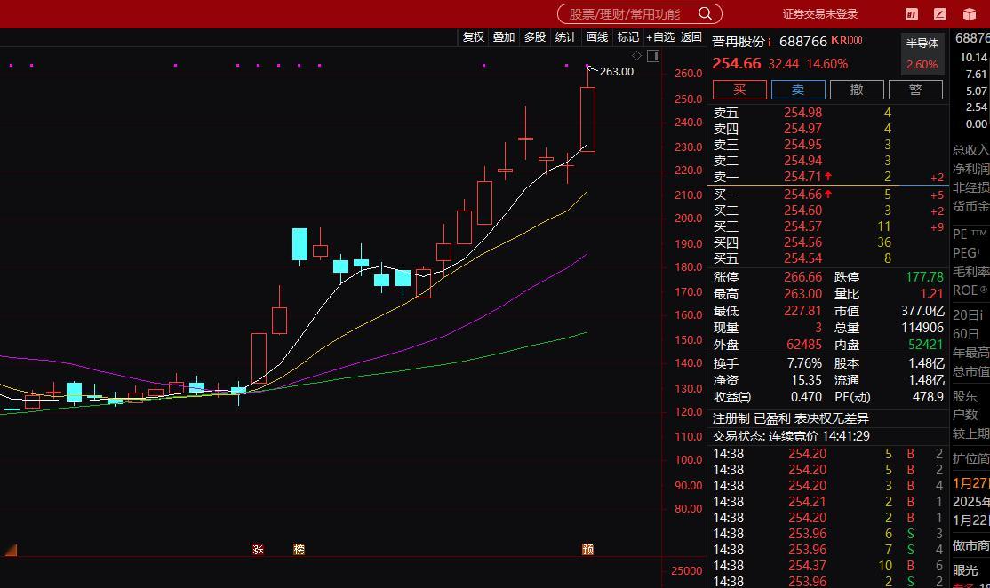The width and height of the screenshot is (990, 588).
Task: Click the 注册制 已盈利 表决权无差异 line
Action: click(x=790, y=418)
